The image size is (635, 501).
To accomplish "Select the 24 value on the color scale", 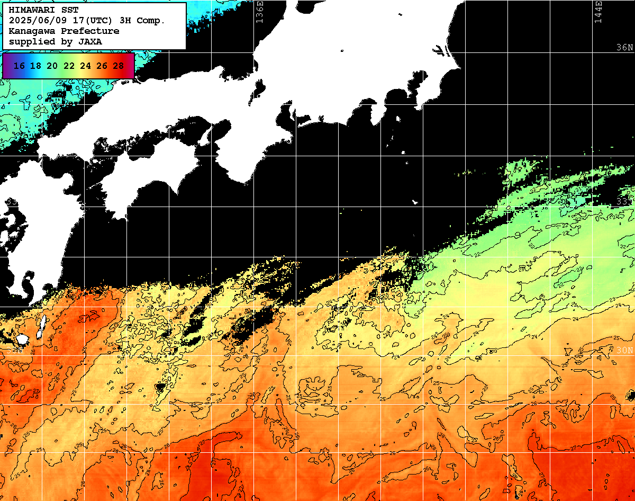I will tap(85, 66).
